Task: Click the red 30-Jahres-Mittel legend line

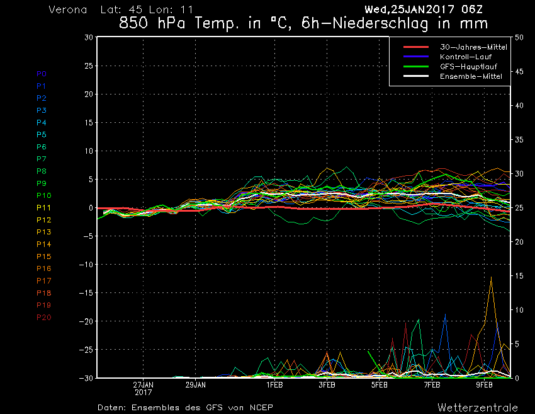Action: (x=416, y=47)
